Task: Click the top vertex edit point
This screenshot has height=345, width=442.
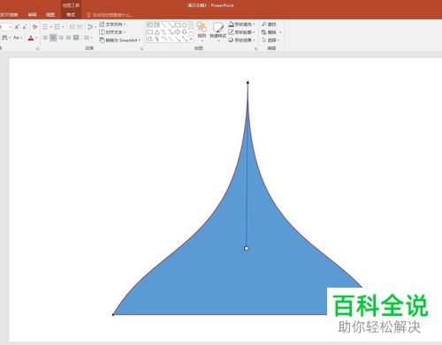Action: point(248,83)
